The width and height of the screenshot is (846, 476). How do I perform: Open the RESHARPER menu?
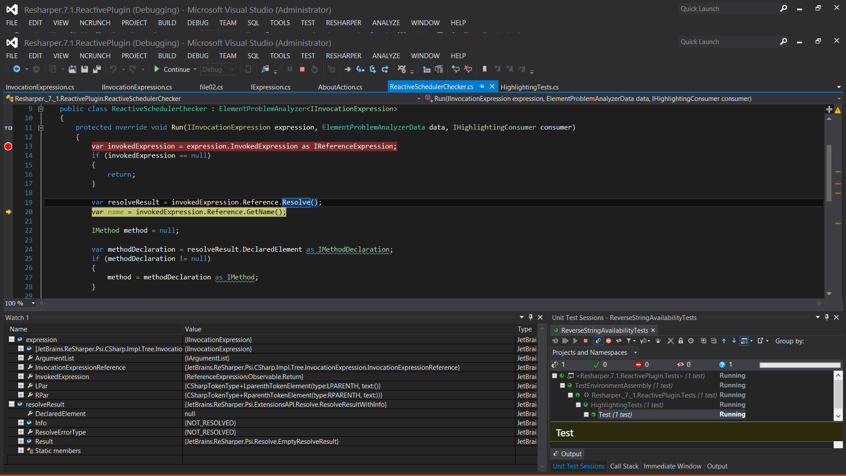click(x=343, y=56)
